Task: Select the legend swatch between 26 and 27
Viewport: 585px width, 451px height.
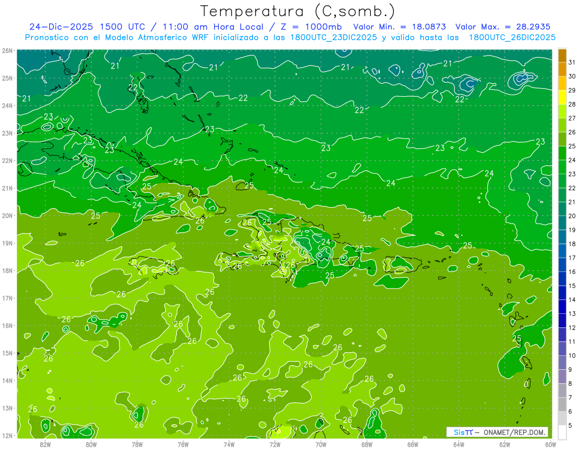Action: pos(562,125)
